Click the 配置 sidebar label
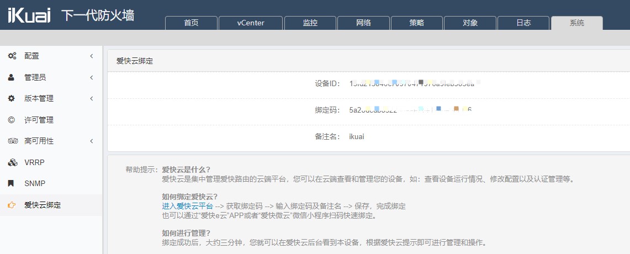Image resolution: width=630 pixels, height=254 pixels. tap(31, 56)
